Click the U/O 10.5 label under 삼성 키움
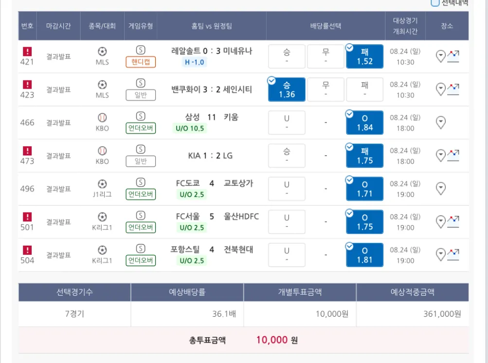 [x=189, y=129]
